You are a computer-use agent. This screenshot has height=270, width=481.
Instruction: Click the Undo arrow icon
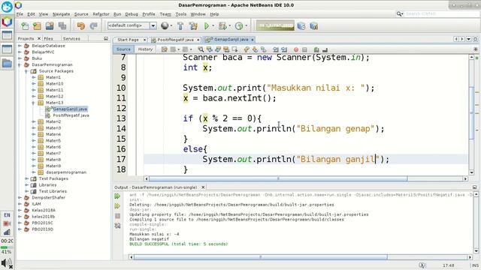[x=81, y=26]
